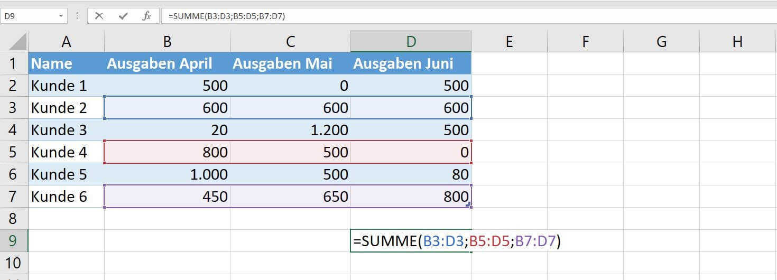Click Kunde 5 April value 1.000

point(167,174)
